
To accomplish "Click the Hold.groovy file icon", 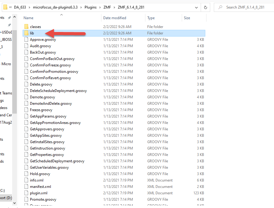I will (x=26, y=174).
